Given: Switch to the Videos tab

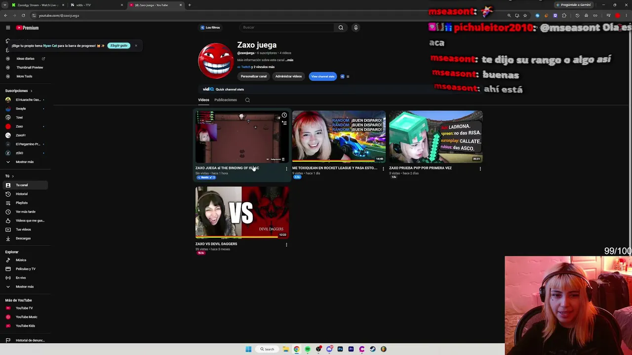Looking at the screenshot, I should coord(203,100).
